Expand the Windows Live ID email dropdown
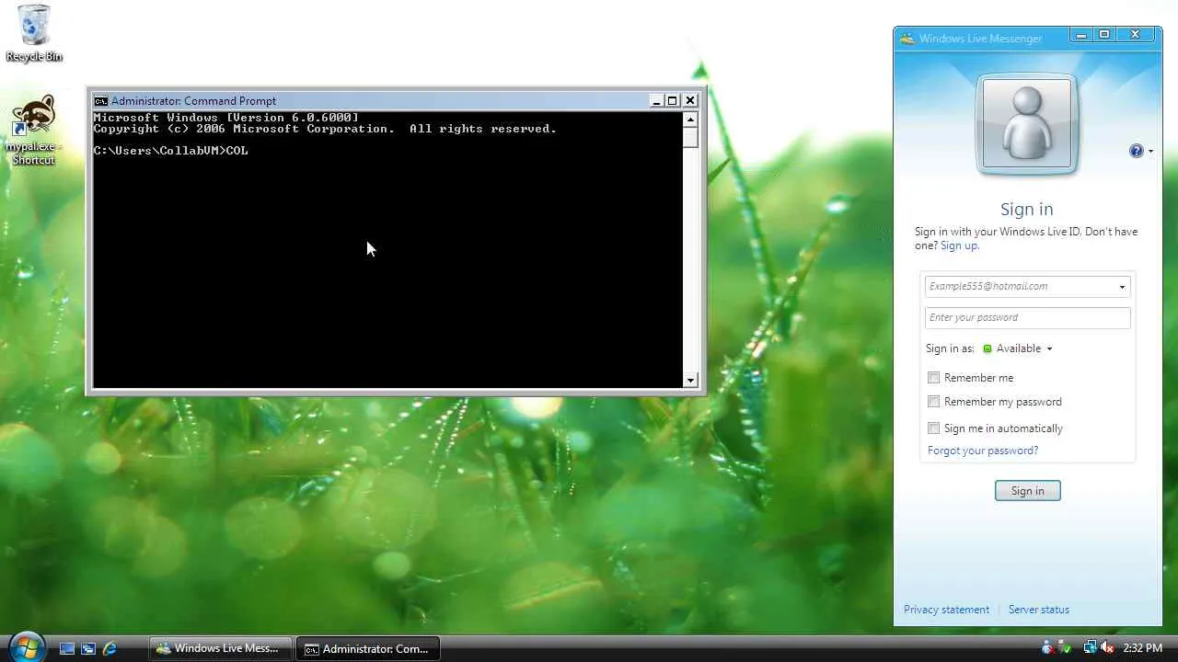 point(1122,287)
